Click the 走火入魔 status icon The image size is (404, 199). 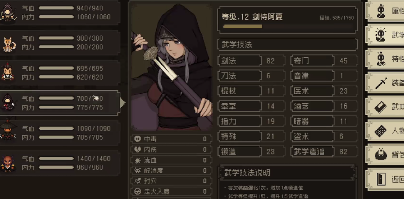pos(137,191)
